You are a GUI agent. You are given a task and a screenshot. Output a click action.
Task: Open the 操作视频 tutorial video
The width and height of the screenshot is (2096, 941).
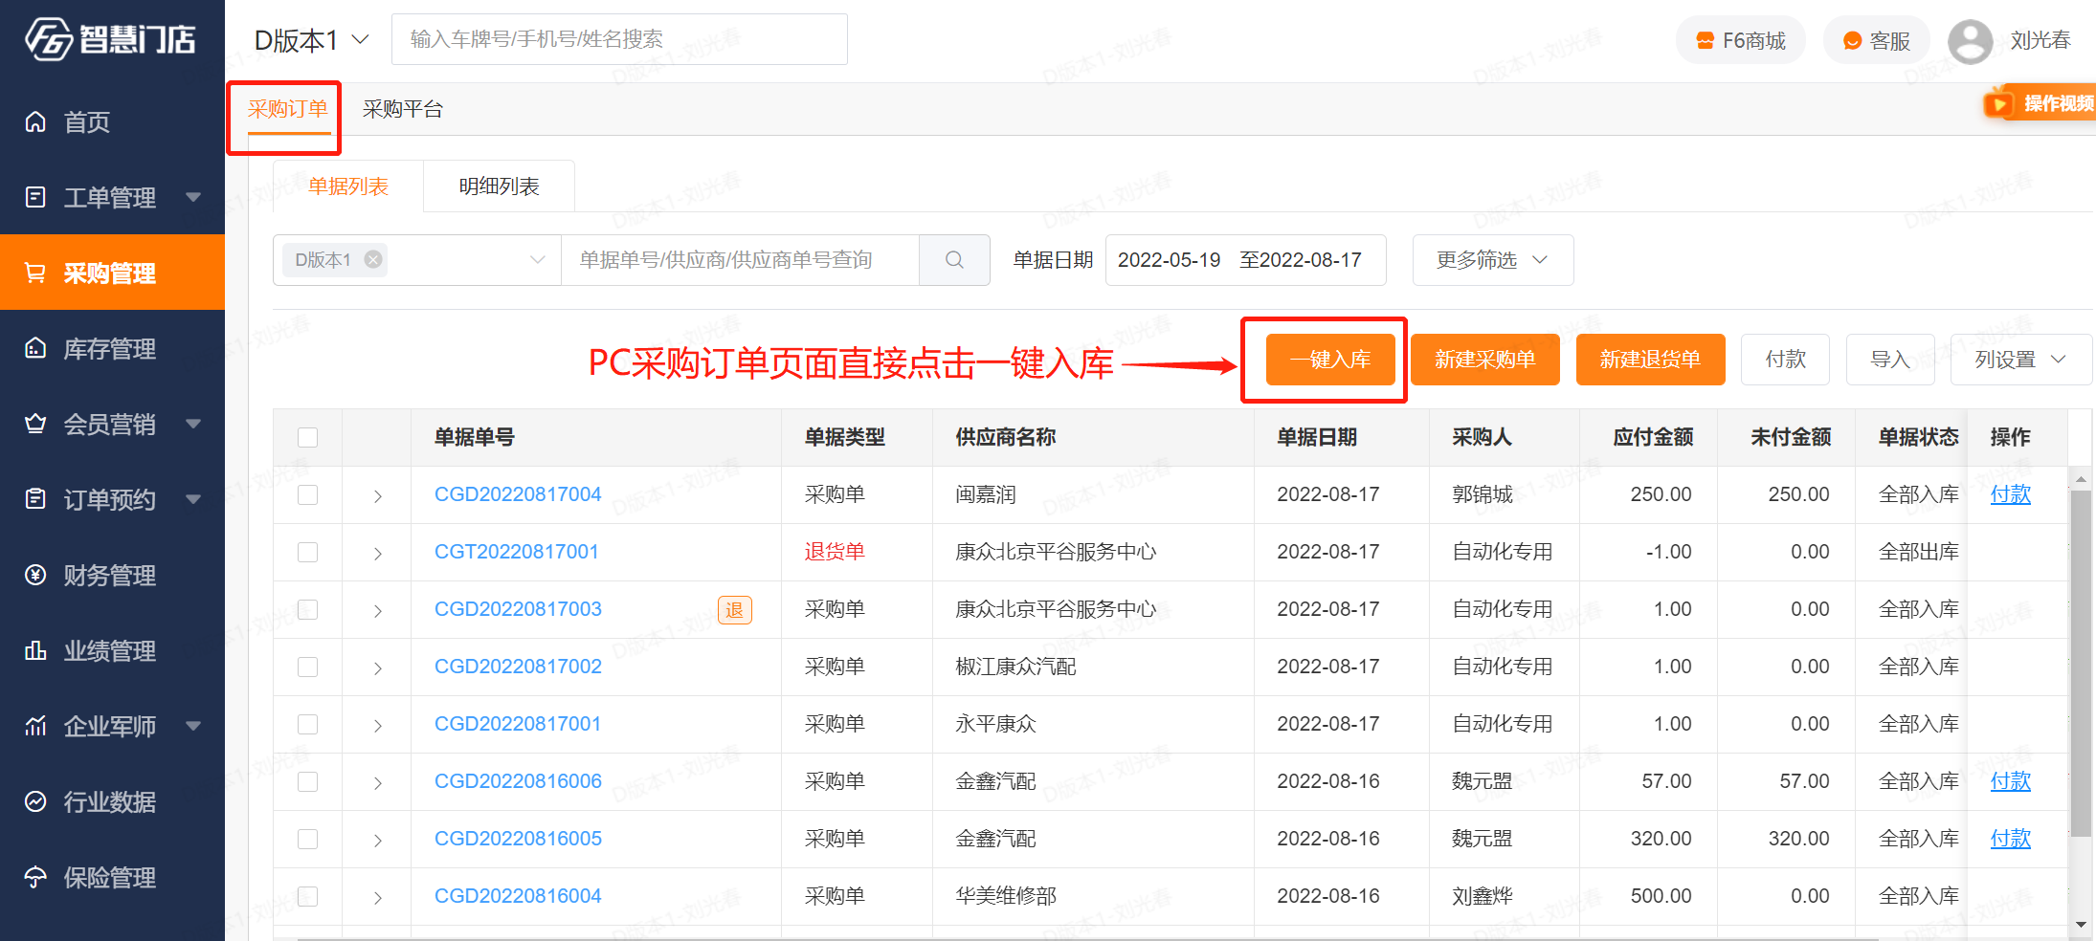pyautogui.click(x=2040, y=103)
